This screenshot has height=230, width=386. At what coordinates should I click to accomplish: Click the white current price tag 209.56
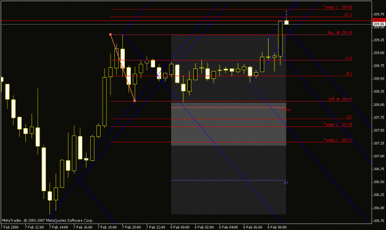379,24
